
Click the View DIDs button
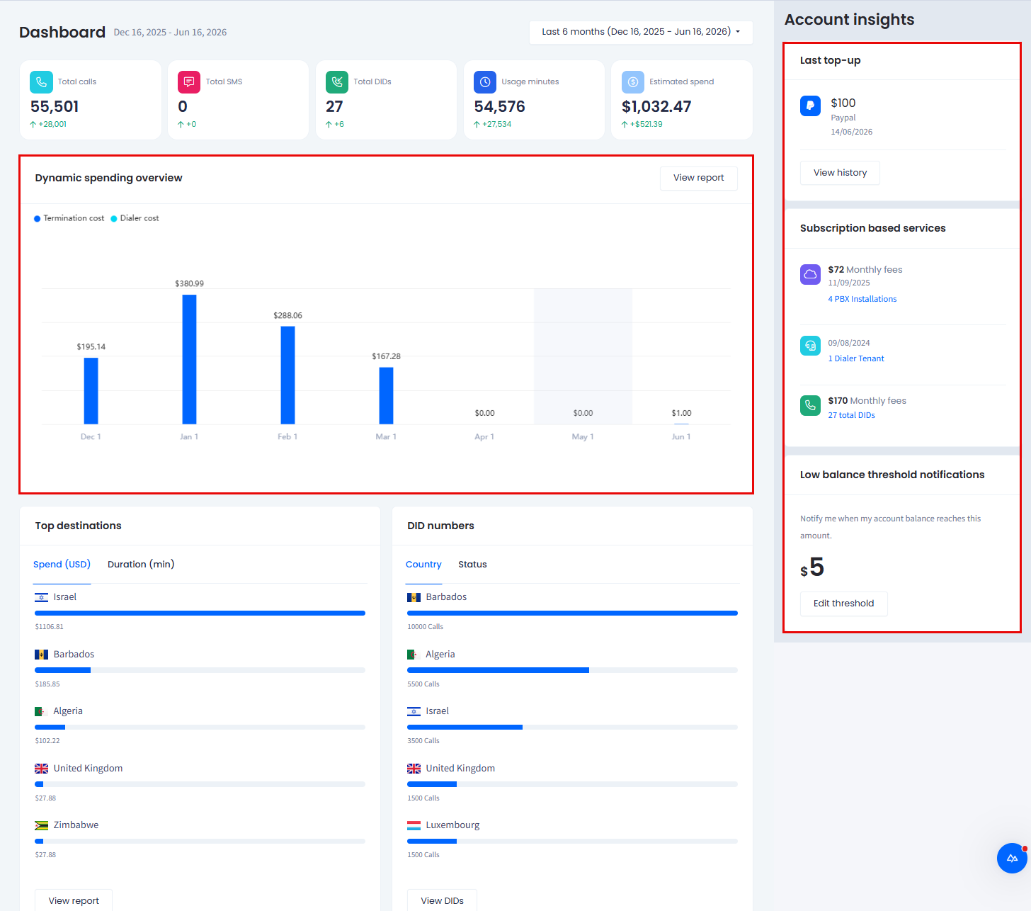click(442, 900)
